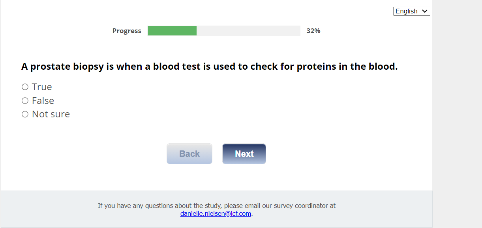Click the "False" answer label text
The image size is (482, 228).
click(43, 101)
